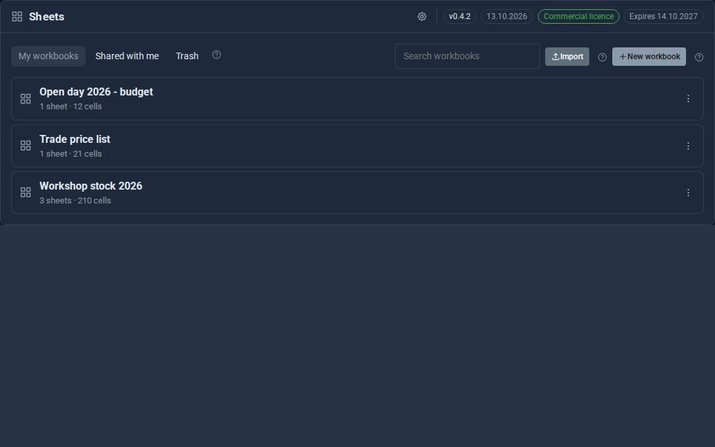Click the help icon beside Trash tab

217,55
